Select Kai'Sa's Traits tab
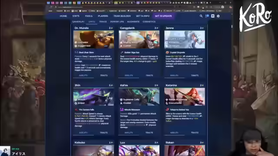This screenshot has width=278, height=156. coord(149,133)
